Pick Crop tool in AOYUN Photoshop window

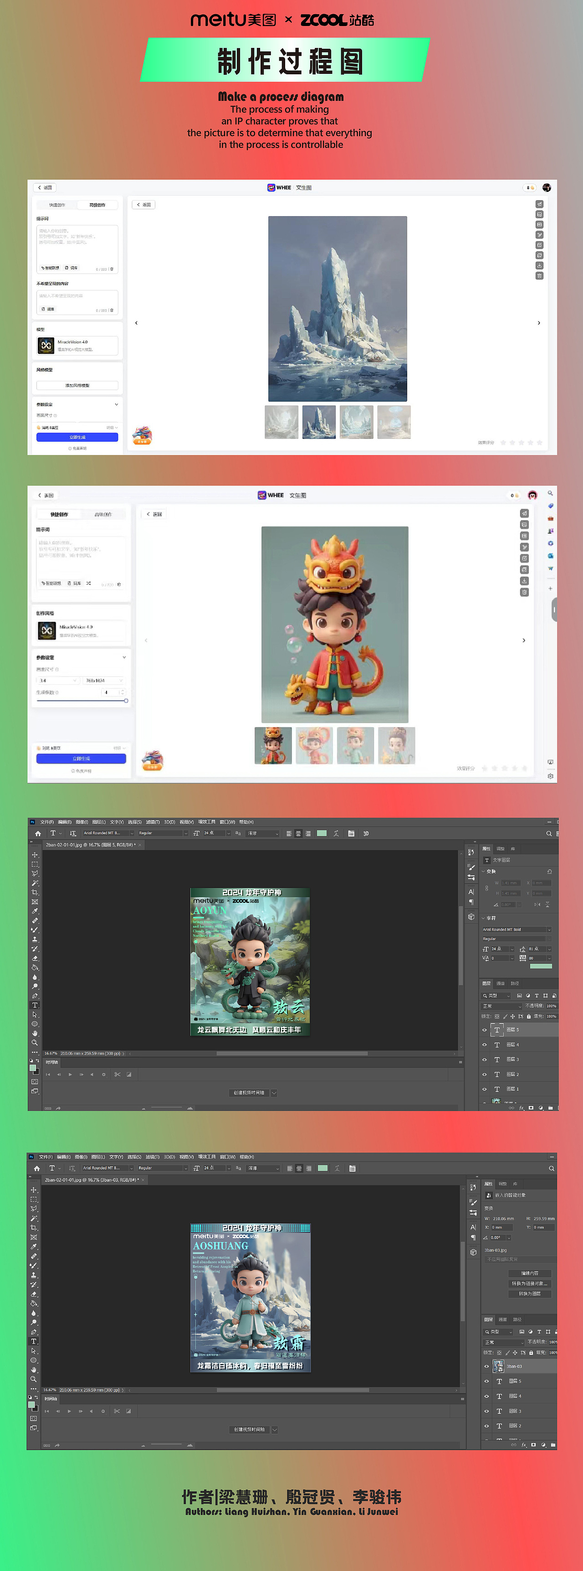point(35,892)
